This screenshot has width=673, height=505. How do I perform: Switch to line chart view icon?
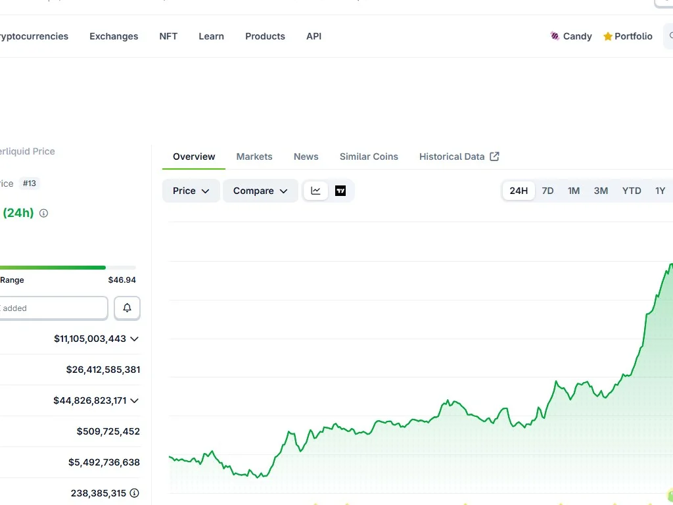(315, 191)
